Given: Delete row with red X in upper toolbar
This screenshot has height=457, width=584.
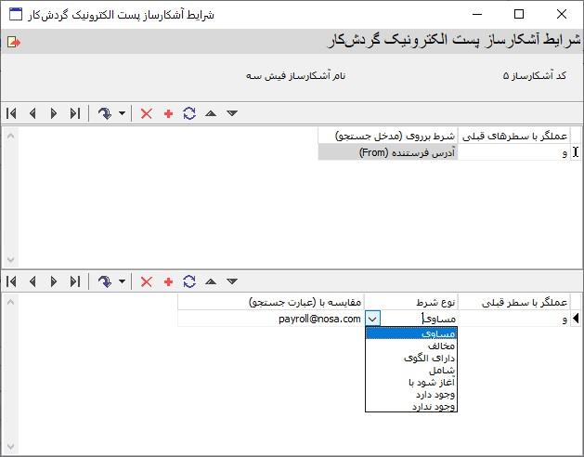Looking at the screenshot, I should (x=146, y=113).
